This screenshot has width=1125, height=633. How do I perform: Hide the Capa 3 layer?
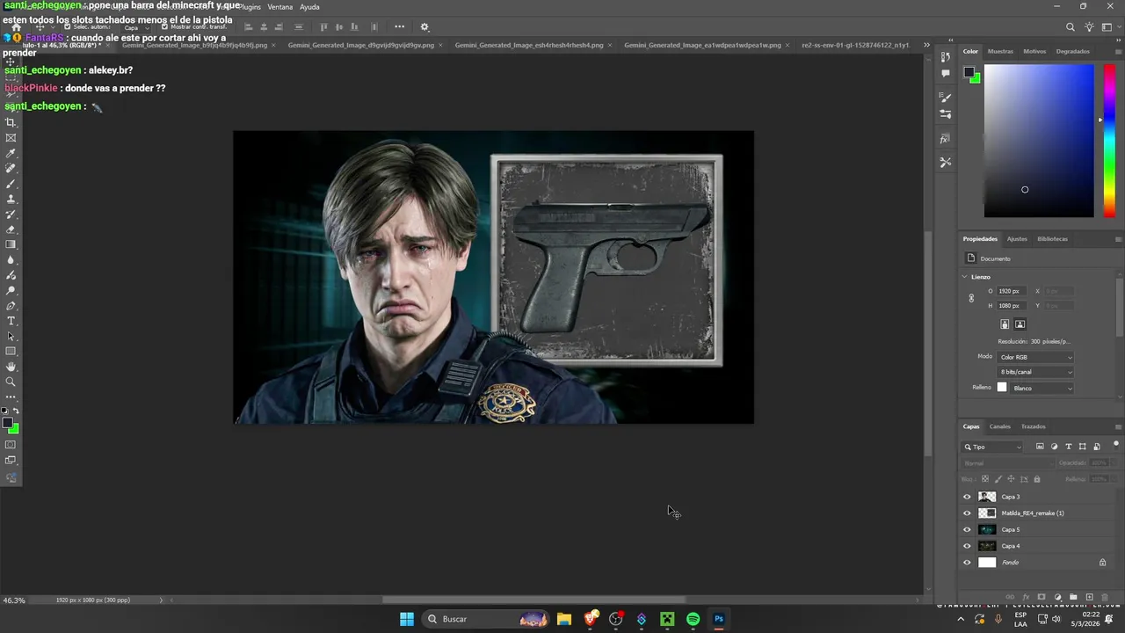click(968, 497)
